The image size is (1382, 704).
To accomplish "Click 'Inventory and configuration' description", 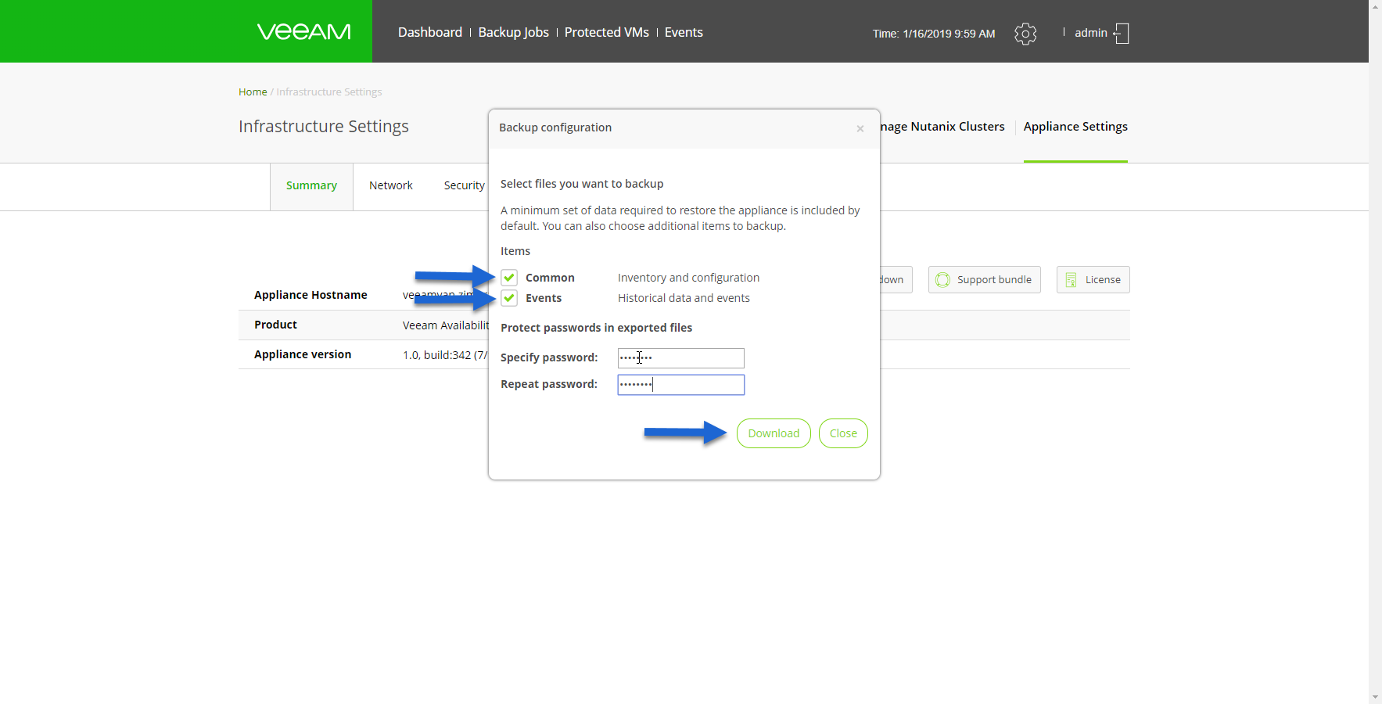I will (688, 278).
